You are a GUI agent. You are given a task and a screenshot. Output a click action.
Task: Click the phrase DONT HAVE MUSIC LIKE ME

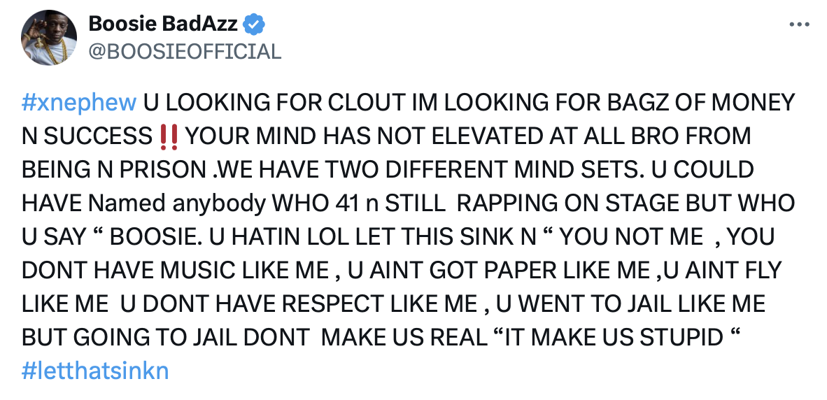pyautogui.click(x=176, y=271)
